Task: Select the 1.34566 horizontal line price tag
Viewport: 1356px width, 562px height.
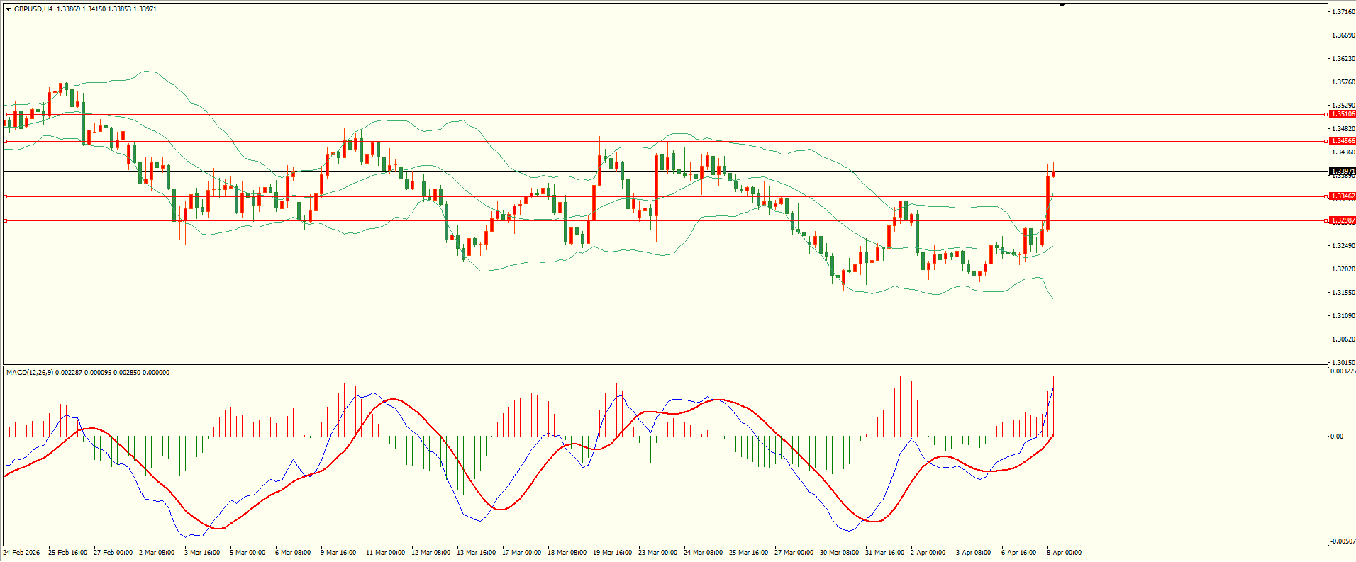Action: click(1342, 141)
